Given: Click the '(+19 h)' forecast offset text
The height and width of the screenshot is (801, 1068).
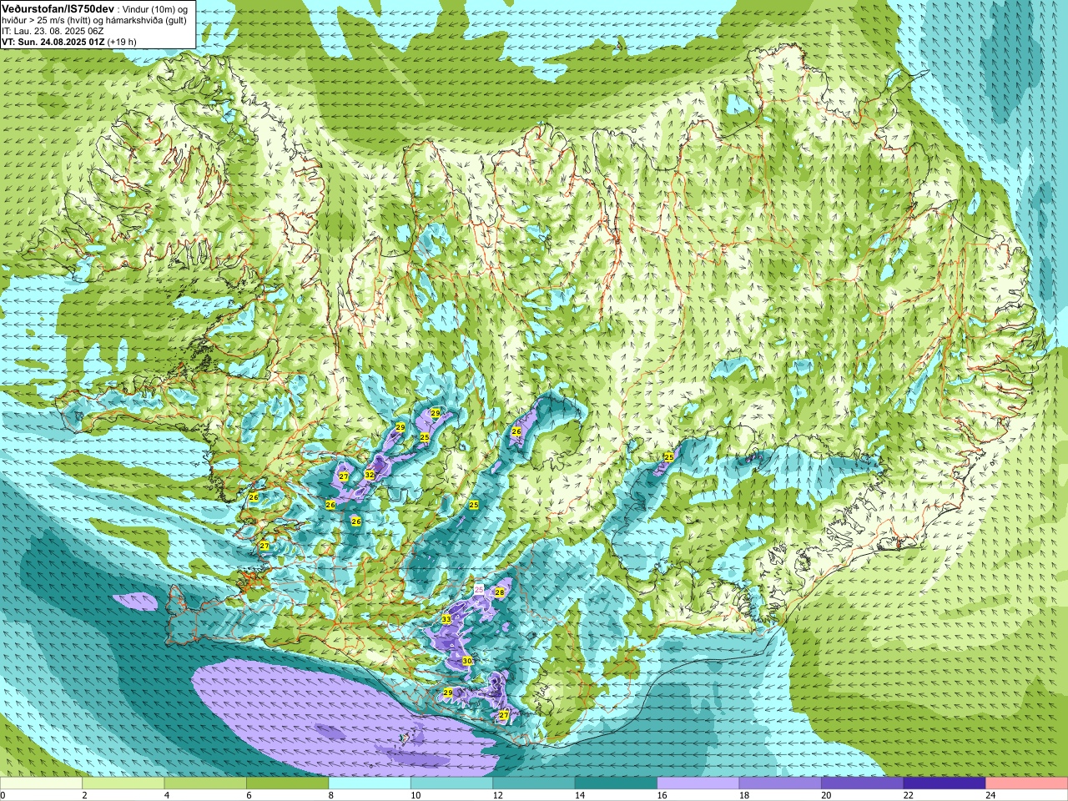Looking at the screenshot, I should (x=122, y=42).
